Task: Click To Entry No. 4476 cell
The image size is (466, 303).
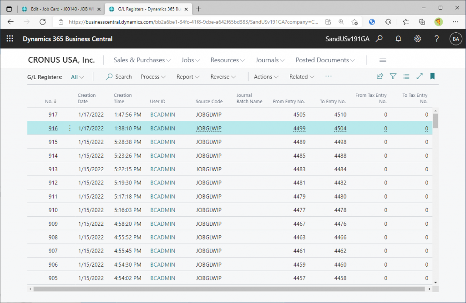Action: coord(340,224)
